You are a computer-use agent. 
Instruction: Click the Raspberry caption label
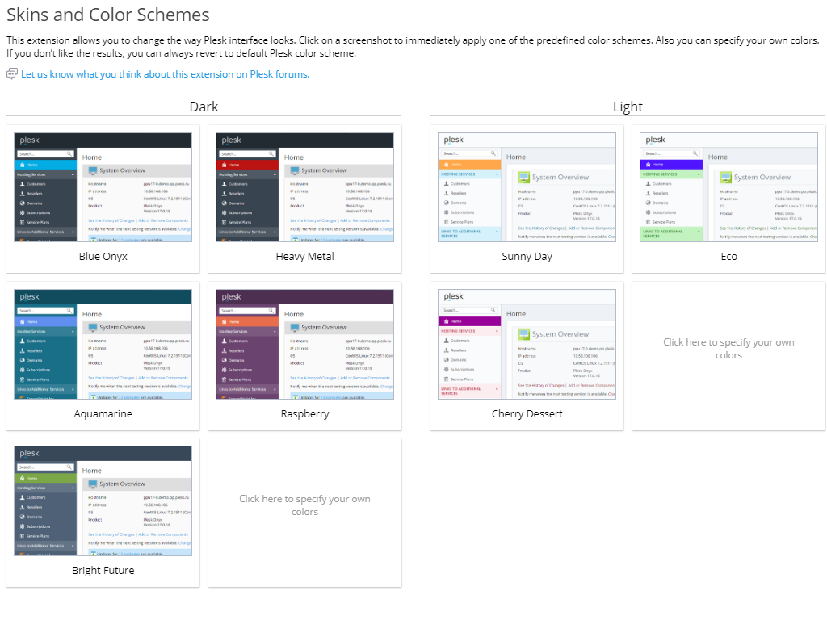click(x=304, y=414)
